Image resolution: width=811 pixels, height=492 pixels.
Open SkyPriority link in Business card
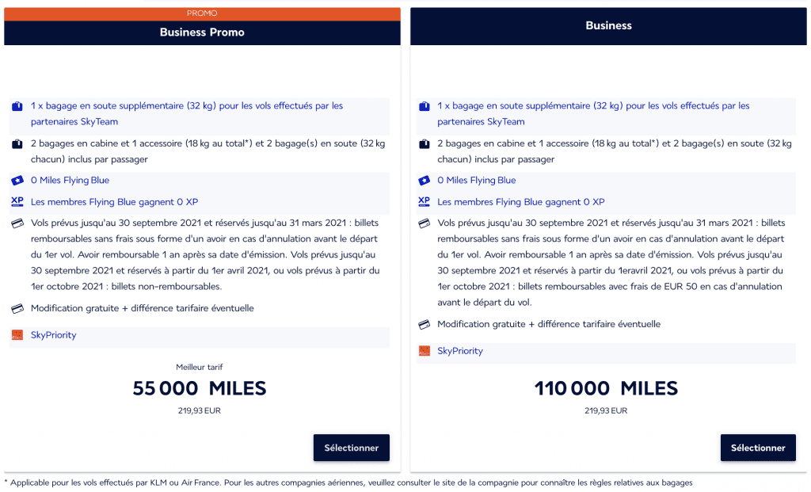[460, 351]
